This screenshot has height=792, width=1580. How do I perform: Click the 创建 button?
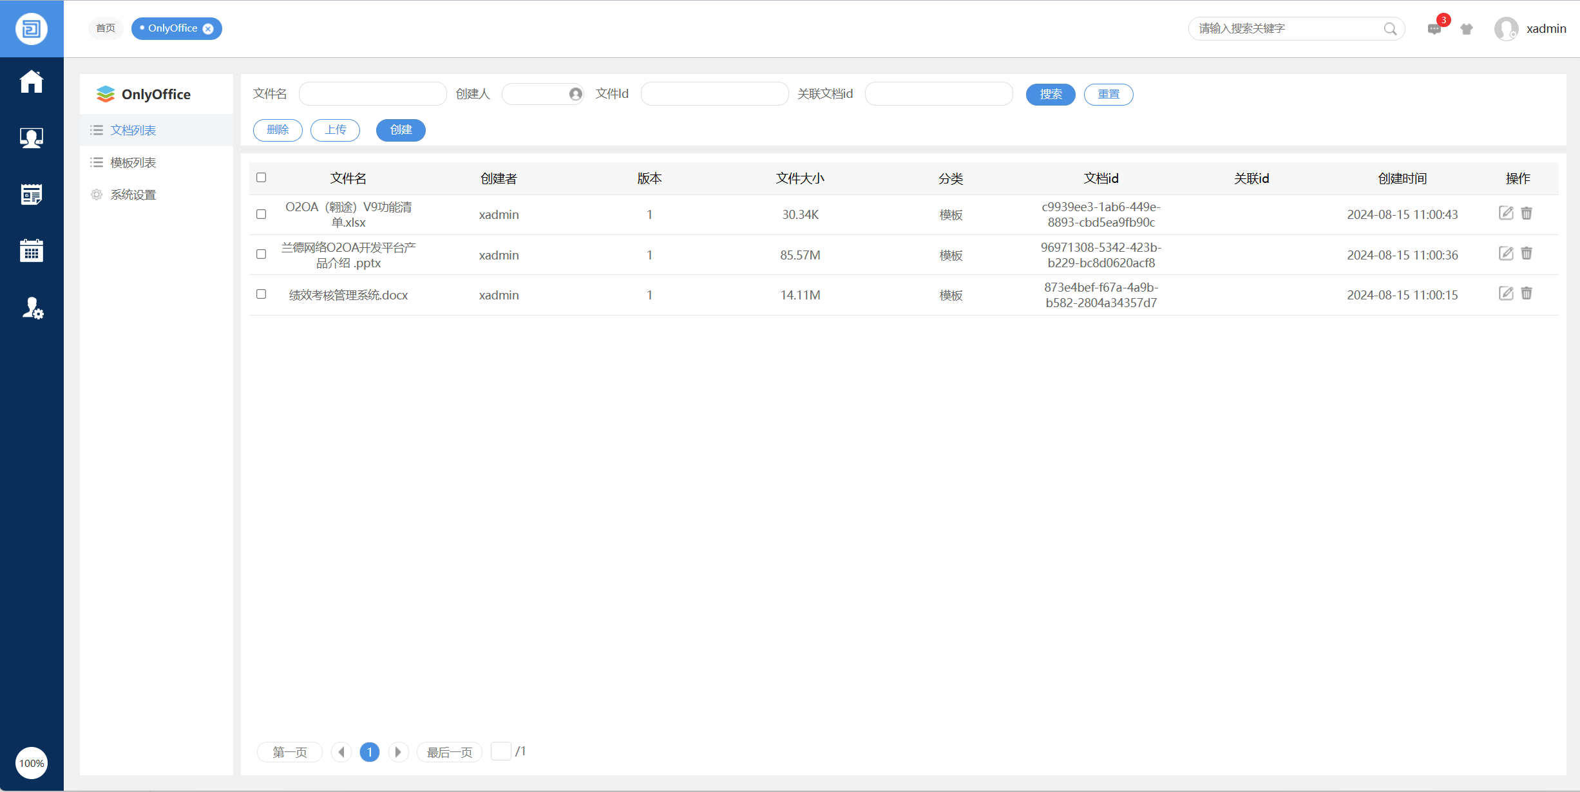(401, 130)
